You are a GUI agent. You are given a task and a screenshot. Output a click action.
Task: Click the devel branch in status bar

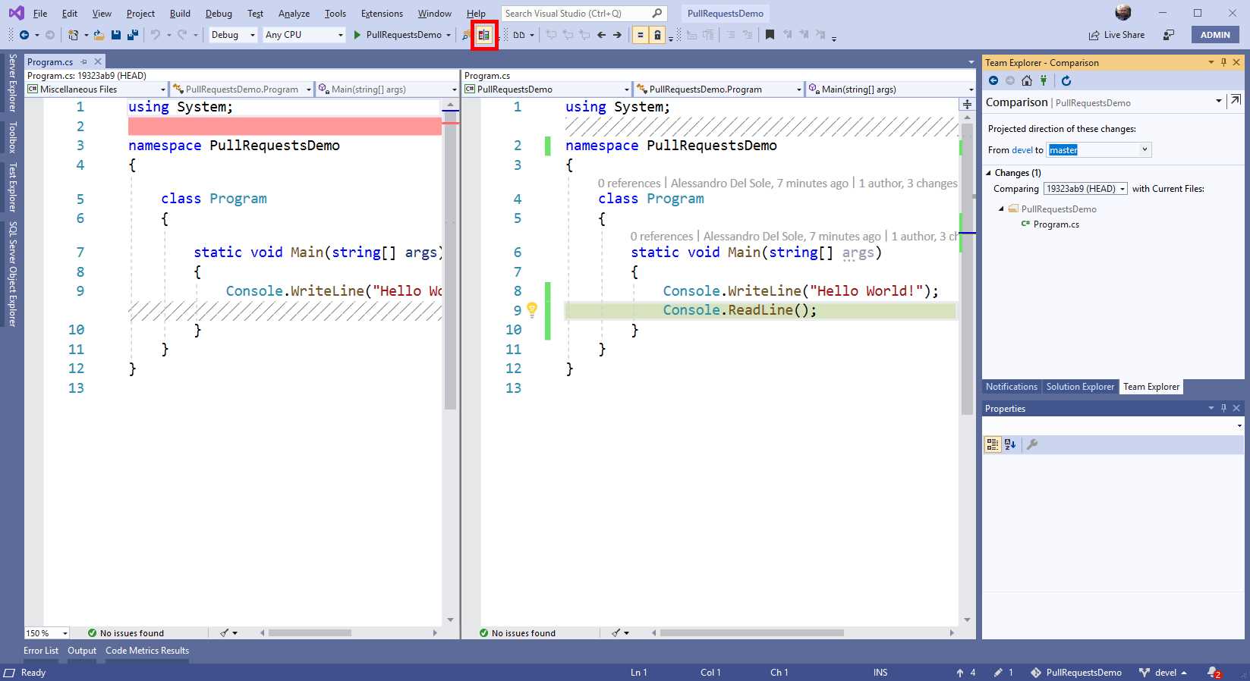(1164, 673)
